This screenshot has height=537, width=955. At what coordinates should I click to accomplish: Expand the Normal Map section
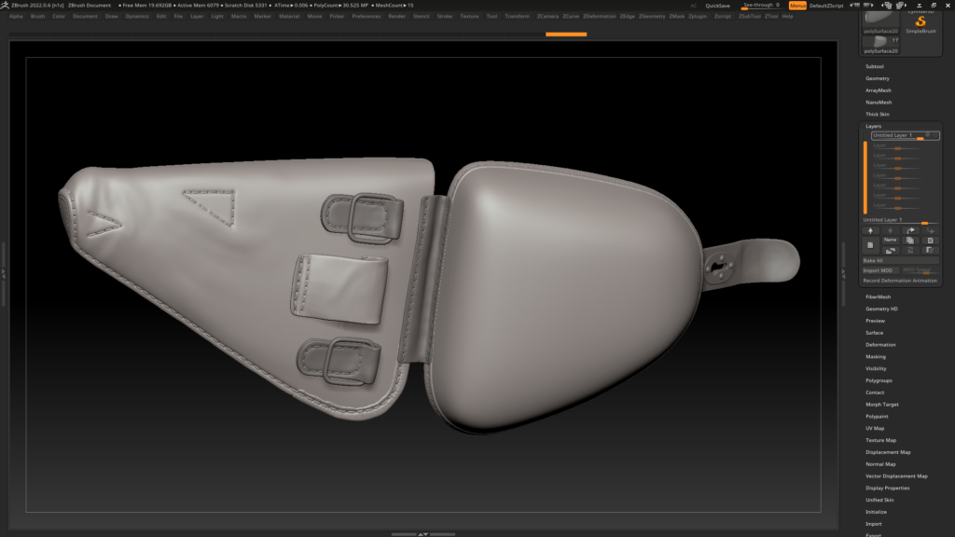tap(880, 464)
